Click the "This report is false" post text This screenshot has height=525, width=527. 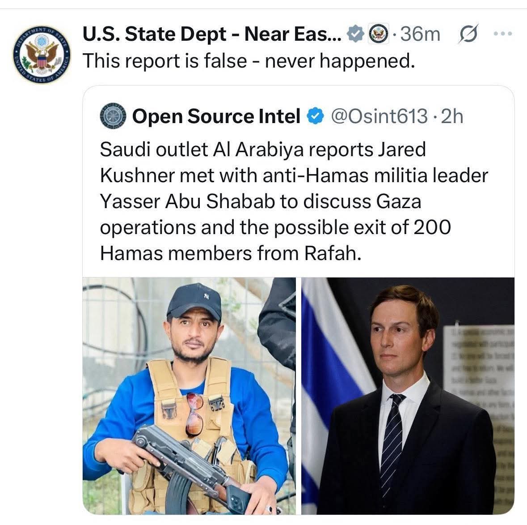(x=249, y=60)
